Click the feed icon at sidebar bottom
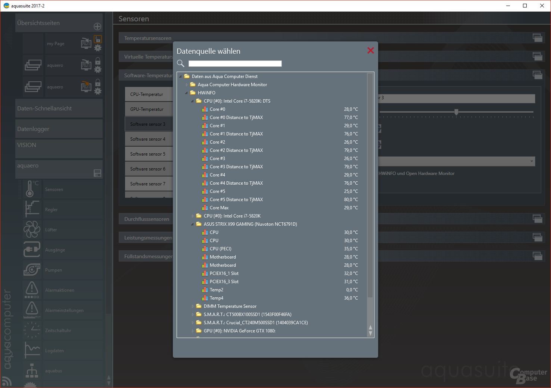Image resolution: width=551 pixels, height=388 pixels. 6,382
